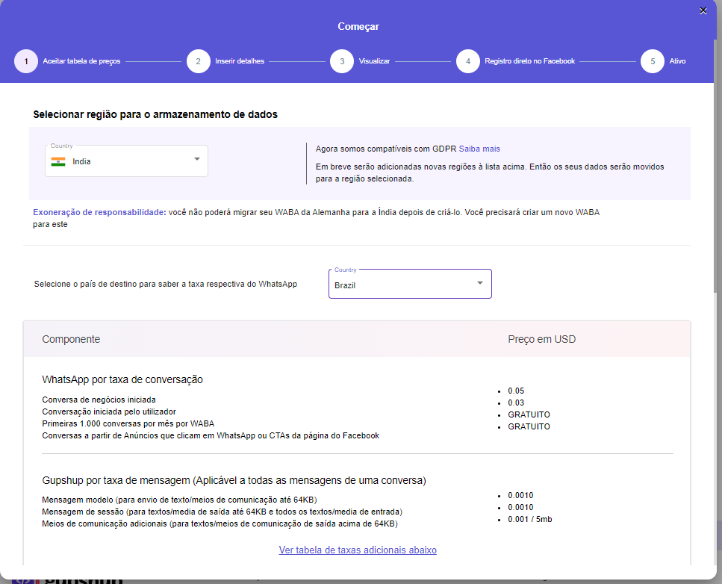The width and height of the screenshot is (722, 584).
Task: Open the Saiba mais GDPR link
Action: 479,149
